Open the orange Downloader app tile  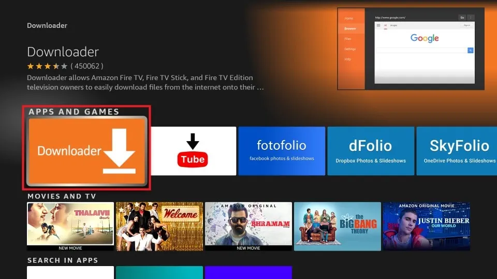87,151
